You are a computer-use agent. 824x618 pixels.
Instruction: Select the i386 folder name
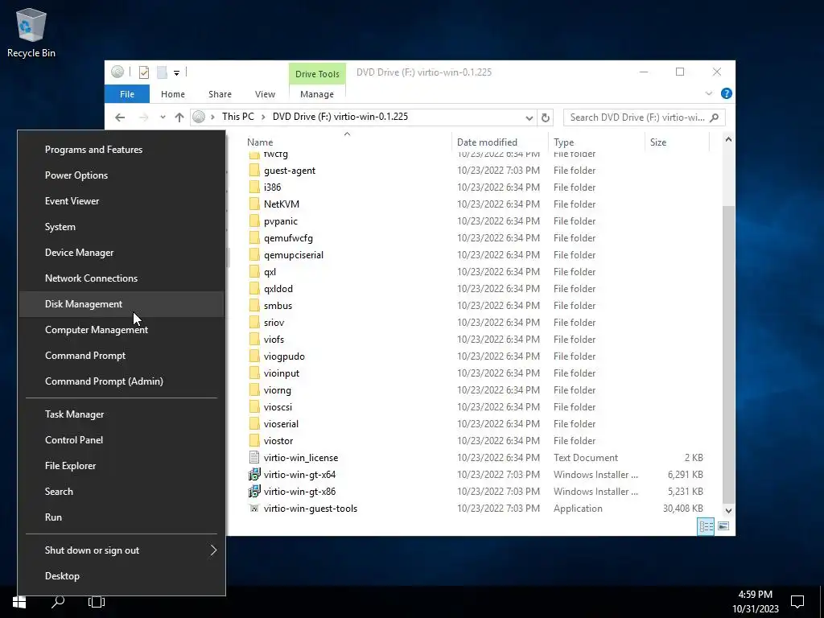point(272,187)
